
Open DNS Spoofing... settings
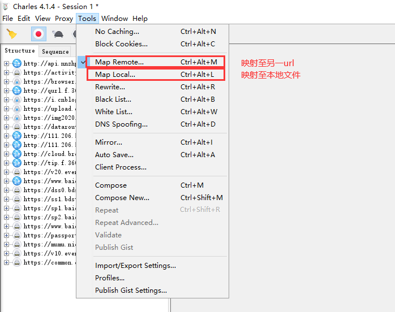[152, 124]
